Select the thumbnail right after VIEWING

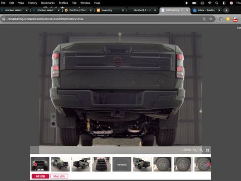coord(142,164)
